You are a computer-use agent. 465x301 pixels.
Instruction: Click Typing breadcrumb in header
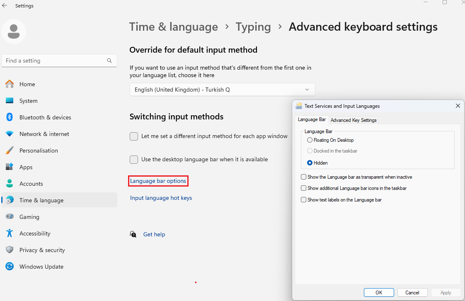click(253, 27)
